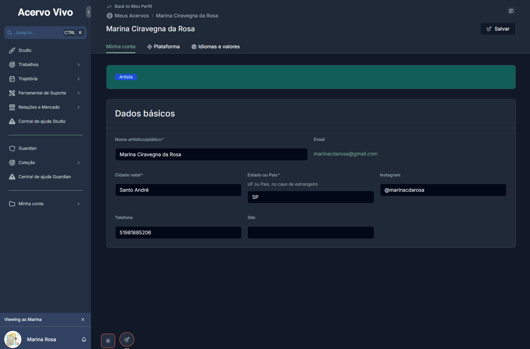Toggle light theme with the sun button

(108, 341)
